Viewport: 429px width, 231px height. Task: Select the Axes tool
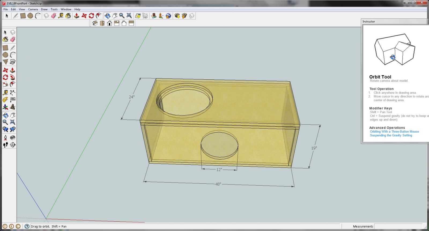[5, 107]
